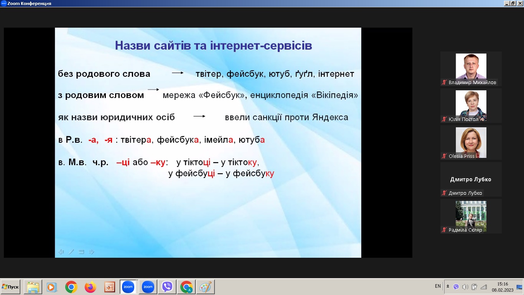Screen dimensions: 524x295
Task: Click the active (pressed) Zoom taskbar button
Action: [x=129, y=287]
